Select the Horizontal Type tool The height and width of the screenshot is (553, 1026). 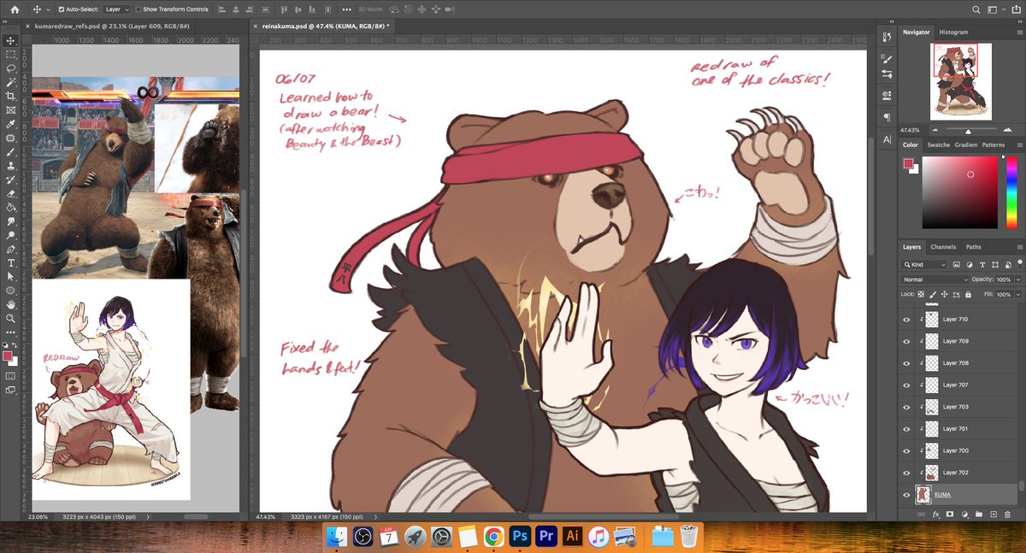coord(10,262)
